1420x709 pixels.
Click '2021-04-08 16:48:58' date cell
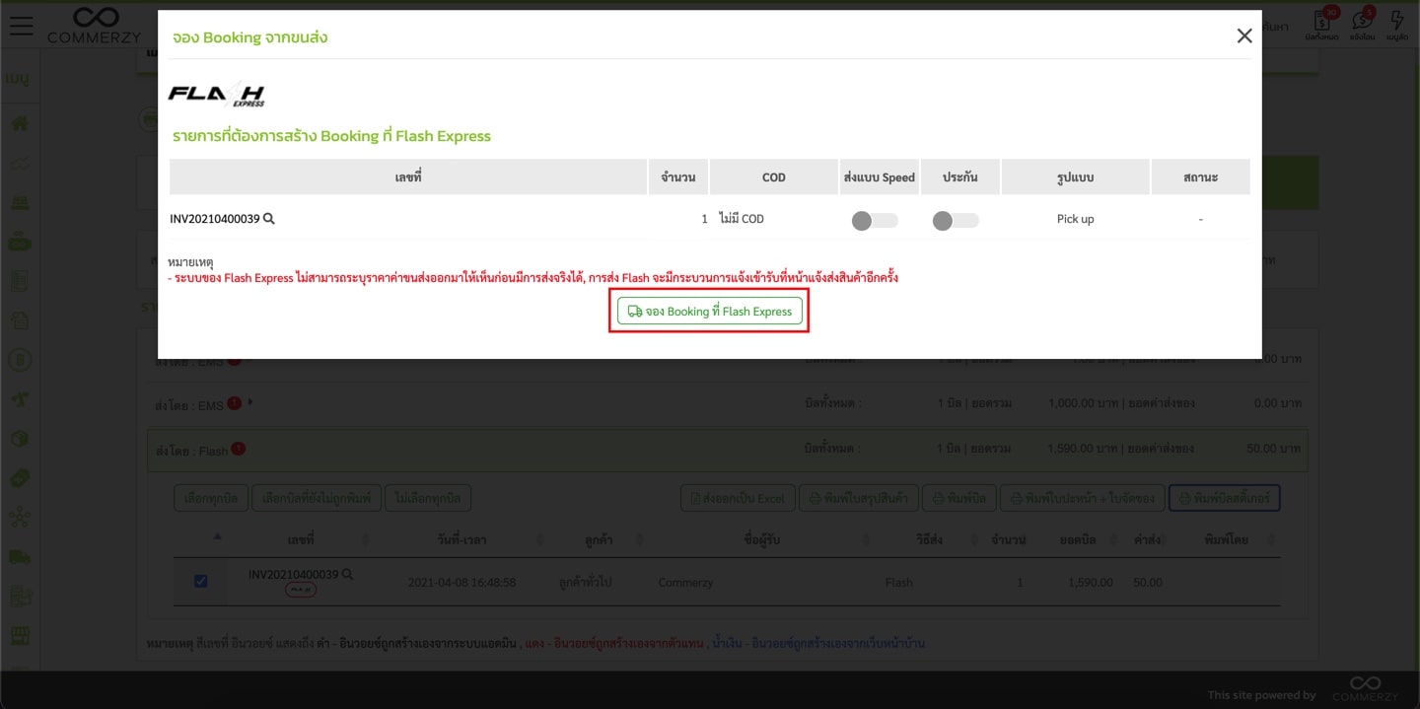tap(461, 582)
